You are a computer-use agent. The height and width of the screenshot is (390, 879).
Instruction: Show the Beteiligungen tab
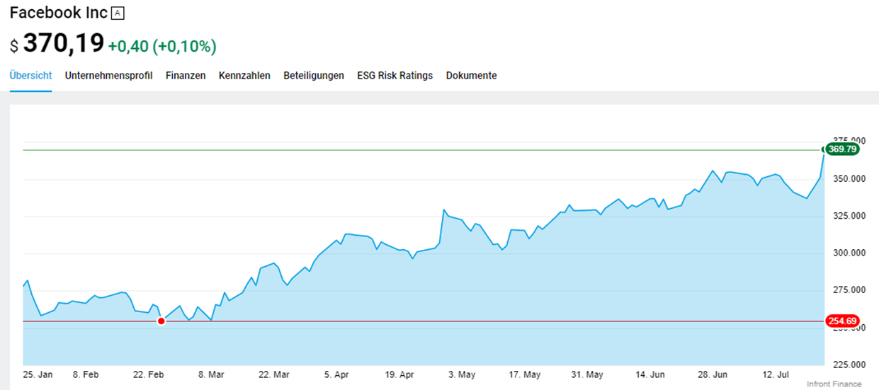pyautogui.click(x=314, y=76)
